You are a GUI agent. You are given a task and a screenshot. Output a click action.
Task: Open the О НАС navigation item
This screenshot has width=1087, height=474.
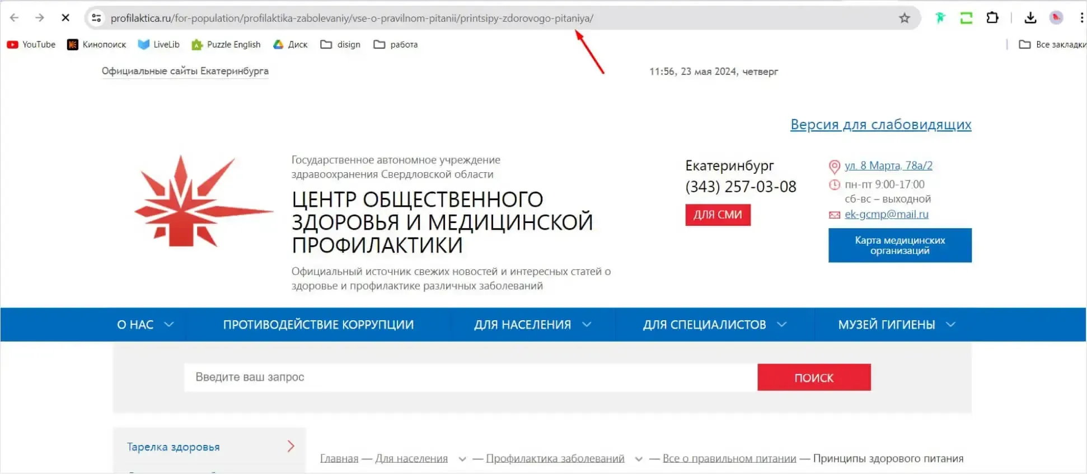click(x=135, y=324)
